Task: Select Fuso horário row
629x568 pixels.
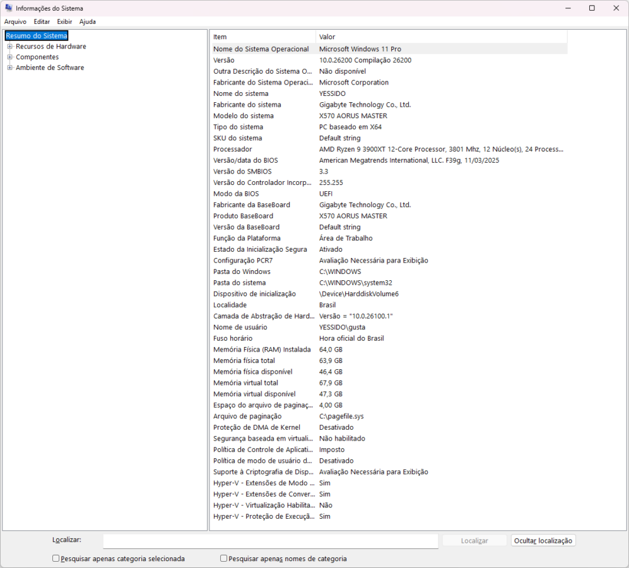Action: click(x=389, y=338)
